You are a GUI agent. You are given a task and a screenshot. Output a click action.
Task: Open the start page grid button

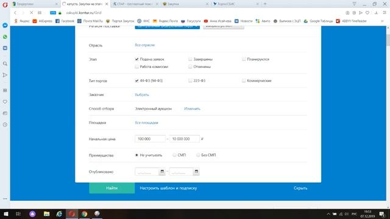40,13
